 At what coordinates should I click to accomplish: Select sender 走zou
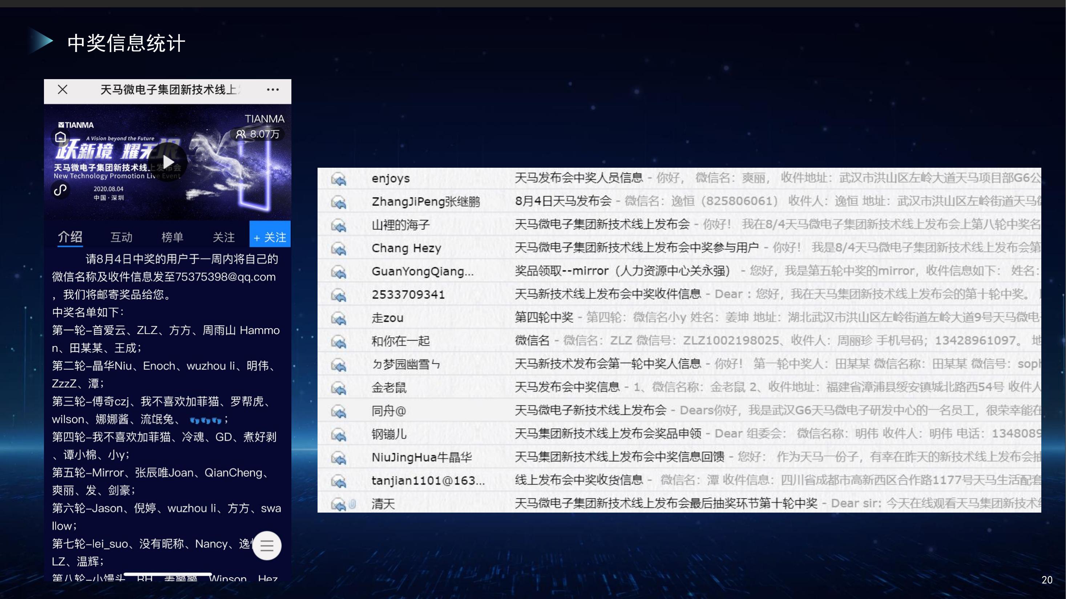point(387,318)
